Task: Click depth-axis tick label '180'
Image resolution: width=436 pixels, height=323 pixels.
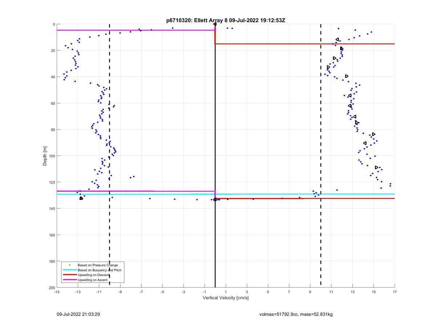Action: [x=52, y=261]
